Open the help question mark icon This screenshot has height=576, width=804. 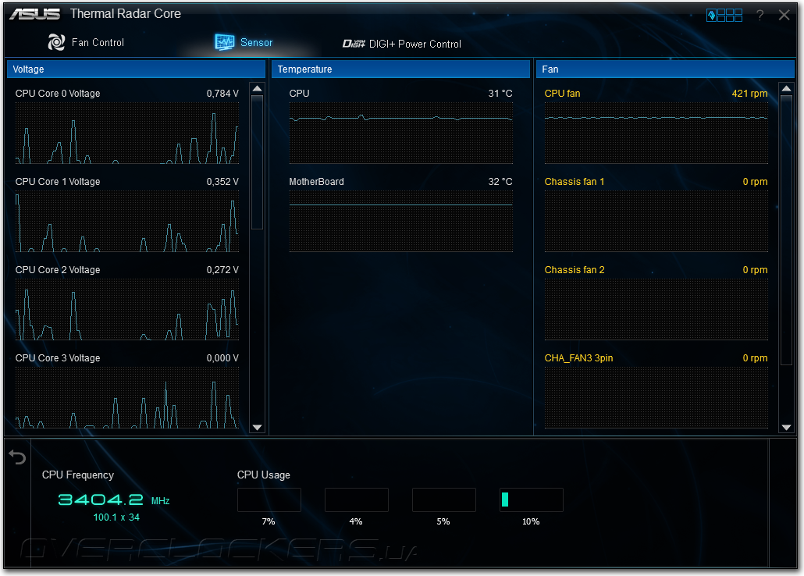760,16
